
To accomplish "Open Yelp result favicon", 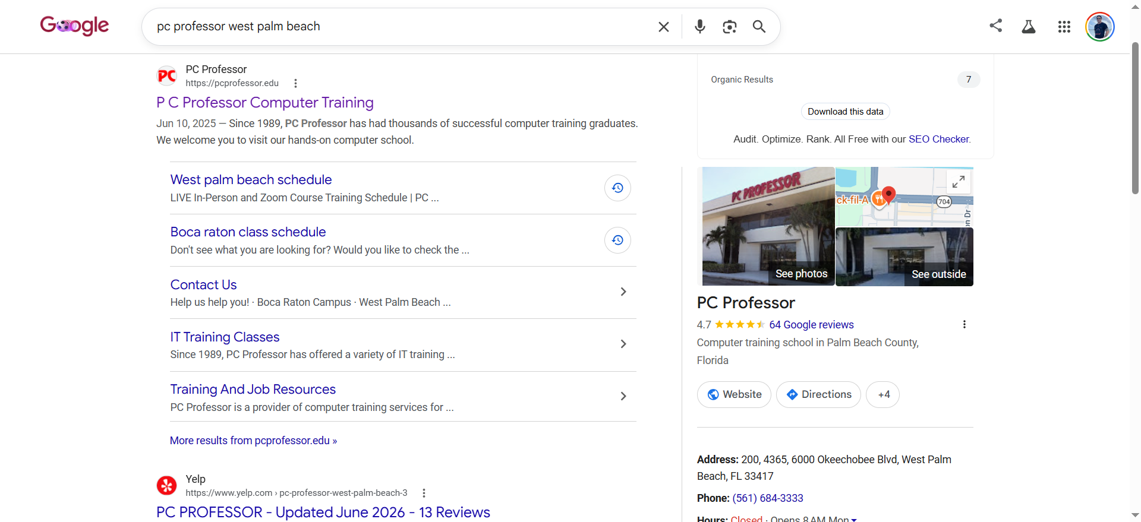I will [167, 486].
